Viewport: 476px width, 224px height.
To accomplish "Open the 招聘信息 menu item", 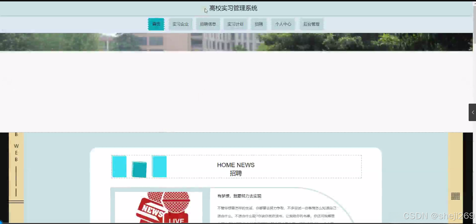I will (208, 24).
